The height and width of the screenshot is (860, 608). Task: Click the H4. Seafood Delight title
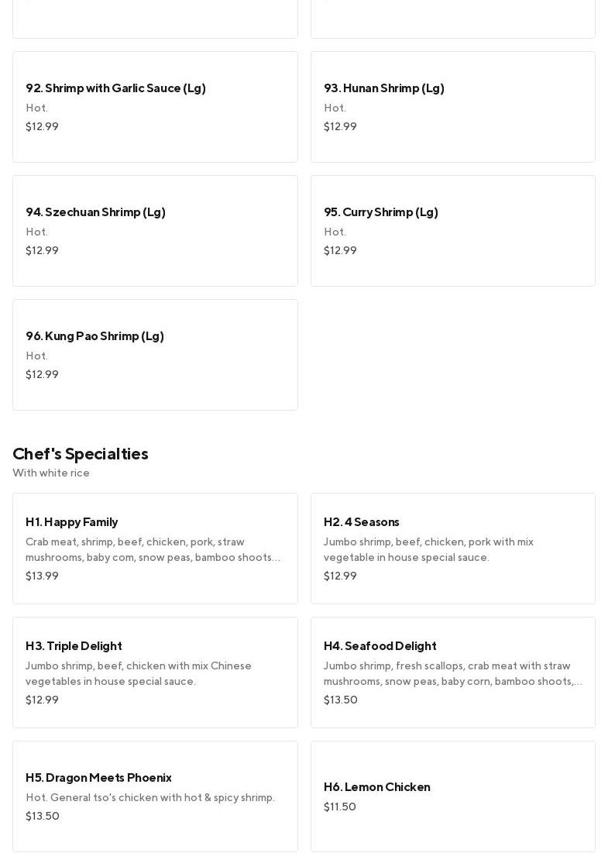pos(380,645)
